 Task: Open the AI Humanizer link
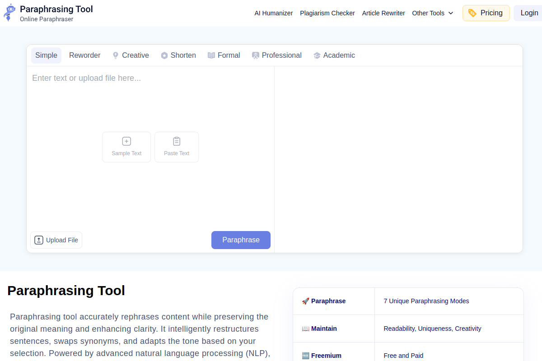coord(274,13)
